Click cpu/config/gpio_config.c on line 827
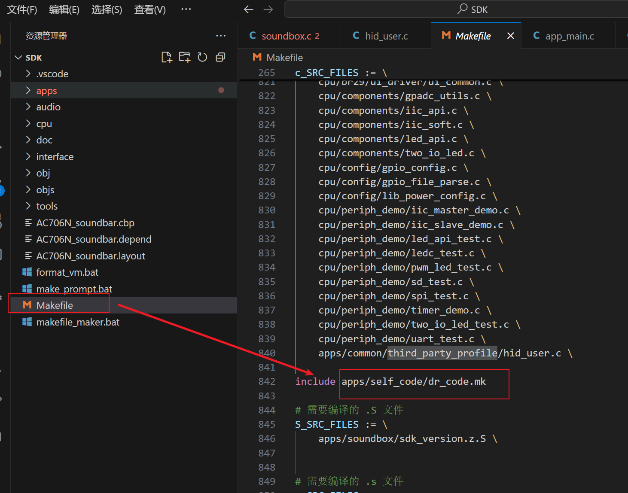The image size is (628, 493). (387, 167)
